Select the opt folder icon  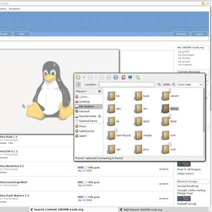[x=111, y=149]
